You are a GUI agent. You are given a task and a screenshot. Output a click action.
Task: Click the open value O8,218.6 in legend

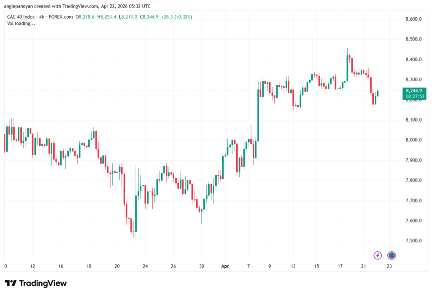point(86,17)
